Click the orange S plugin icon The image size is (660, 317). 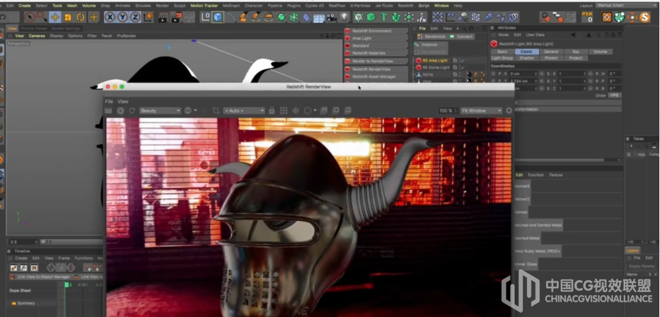645,17
